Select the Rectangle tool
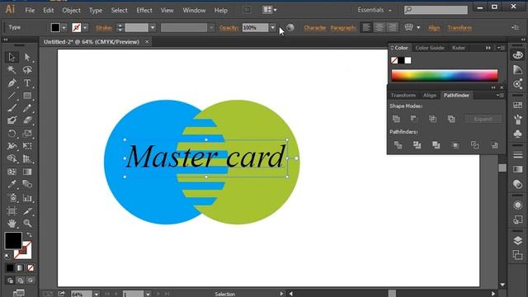 coord(27,96)
